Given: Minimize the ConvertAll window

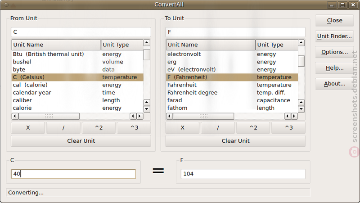Looking at the screenshot, I should [332, 5].
